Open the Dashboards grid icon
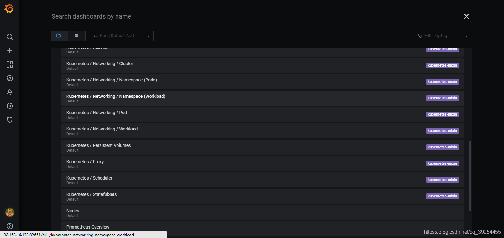 pos(10,64)
